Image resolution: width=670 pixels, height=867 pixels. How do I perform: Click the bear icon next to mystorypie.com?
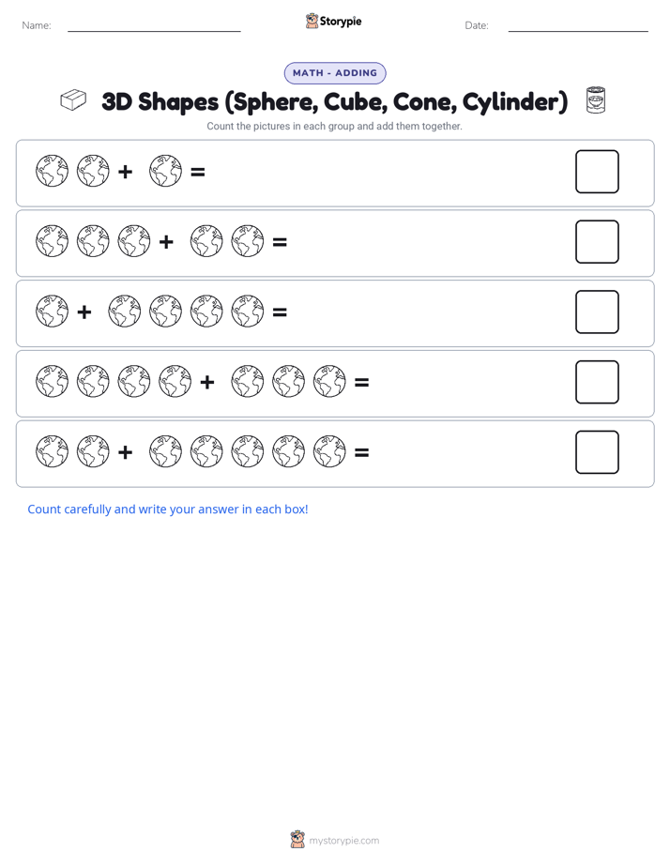pos(297,840)
